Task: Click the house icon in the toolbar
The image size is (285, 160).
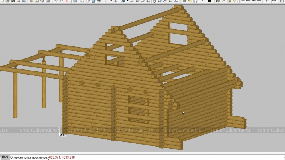Action: pyautogui.click(x=42, y=1)
